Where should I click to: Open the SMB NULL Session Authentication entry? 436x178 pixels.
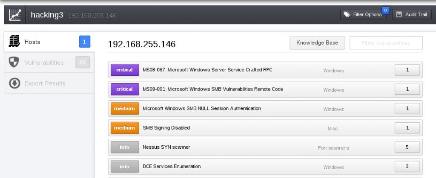pyautogui.click(x=202, y=108)
